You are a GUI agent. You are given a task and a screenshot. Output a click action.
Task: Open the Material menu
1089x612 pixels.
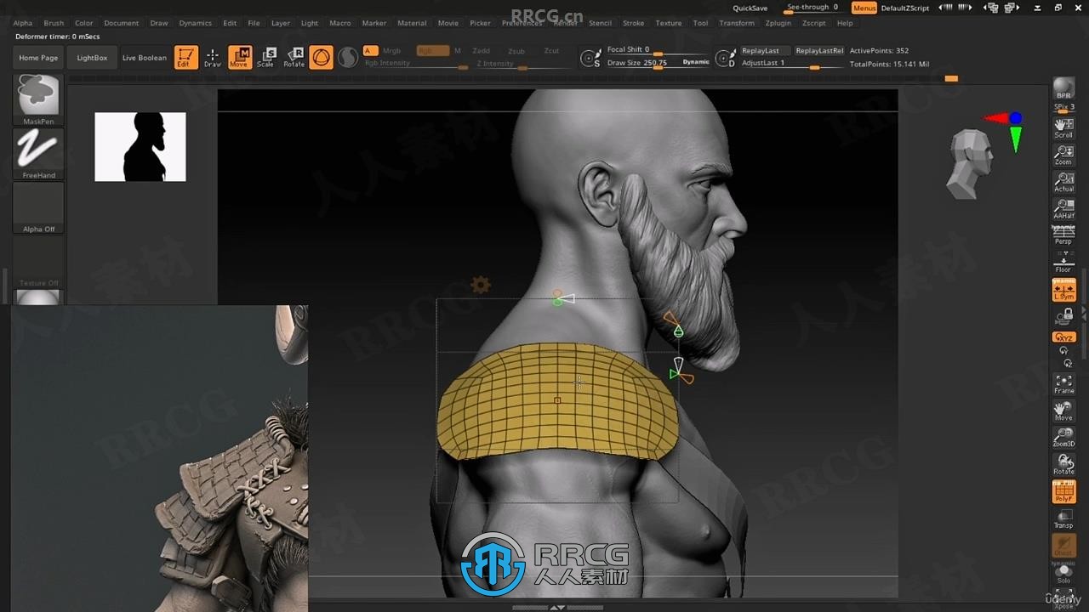(x=412, y=23)
